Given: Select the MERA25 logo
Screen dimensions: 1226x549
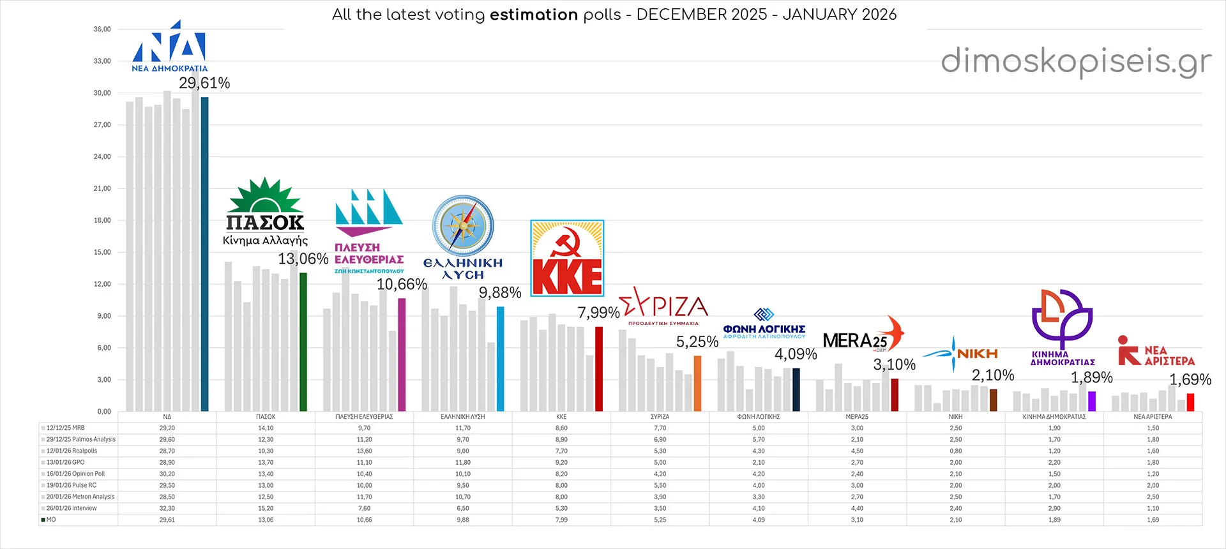Looking at the screenshot, I should click(x=863, y=336).
